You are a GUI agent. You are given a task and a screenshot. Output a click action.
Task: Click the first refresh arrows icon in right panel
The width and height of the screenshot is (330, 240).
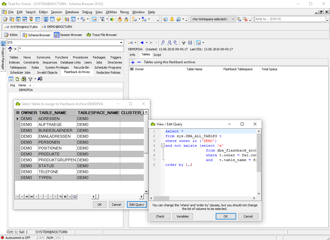coord(163,42)
